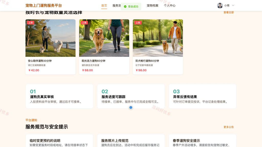Click the ￥98.00 price

(x=141, y=70)
